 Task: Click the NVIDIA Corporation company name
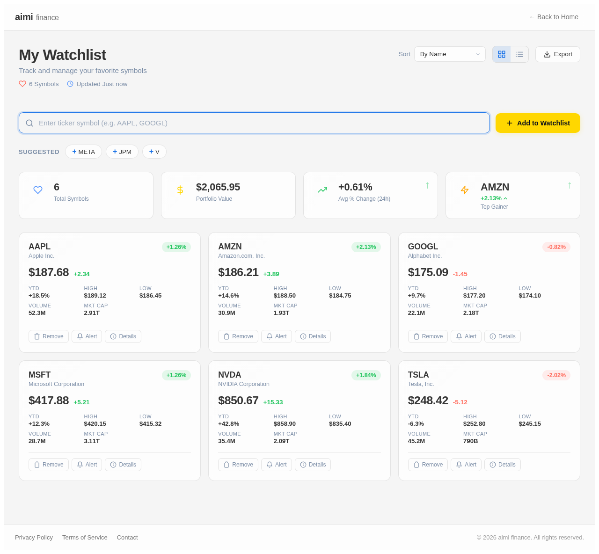[x=244, y=384]
